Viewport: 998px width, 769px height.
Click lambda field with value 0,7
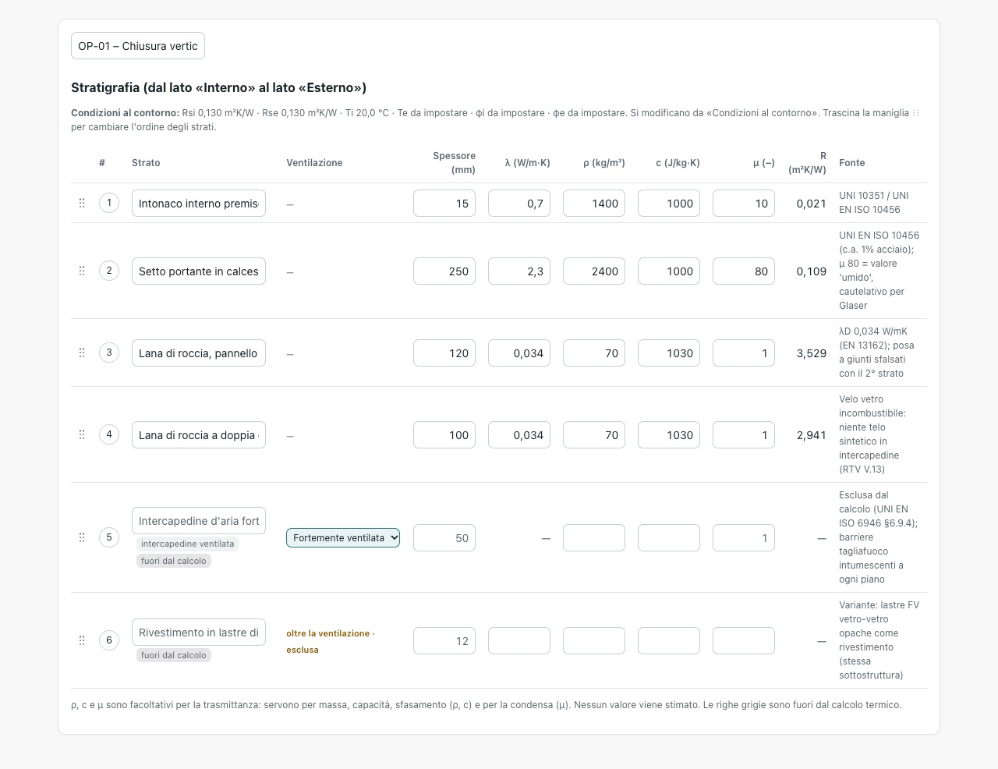[519, 204]
